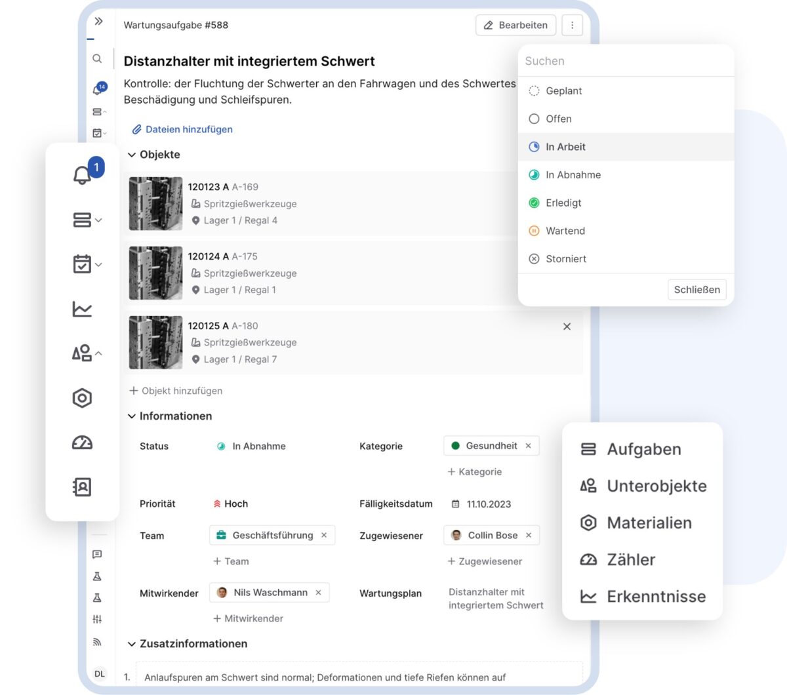Select the Zähler gauge icon
787x695 pixels.
[x=588, y=559]
